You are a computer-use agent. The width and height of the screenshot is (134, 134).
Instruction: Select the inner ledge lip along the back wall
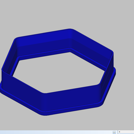[x=44, y=53]
